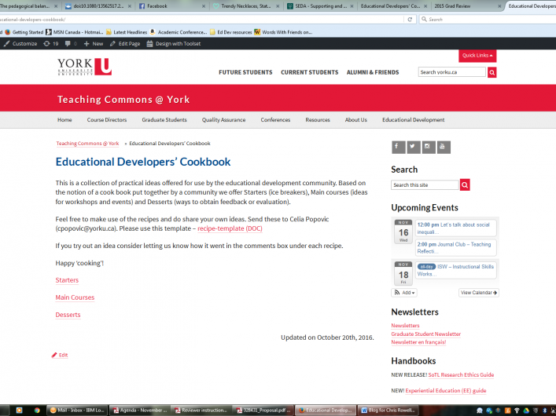The image size is (556, 416).
Task: Click the browser reload icon
Action: (410, 20)
